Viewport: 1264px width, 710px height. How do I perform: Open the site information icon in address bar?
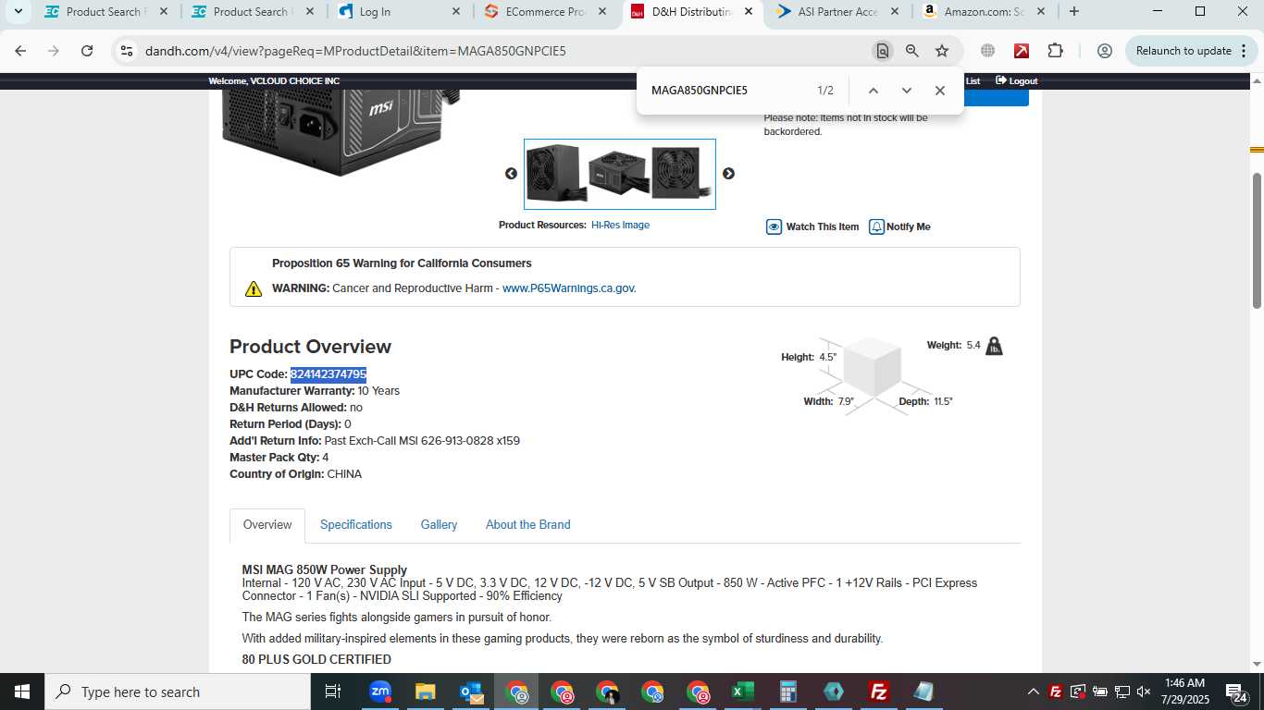[x=127, y=51]
